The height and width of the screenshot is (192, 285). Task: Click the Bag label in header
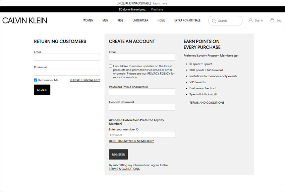click(x=279, y=20)
